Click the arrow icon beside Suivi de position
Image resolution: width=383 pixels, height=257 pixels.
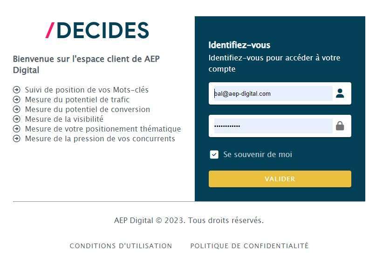(x=17, y=90)
